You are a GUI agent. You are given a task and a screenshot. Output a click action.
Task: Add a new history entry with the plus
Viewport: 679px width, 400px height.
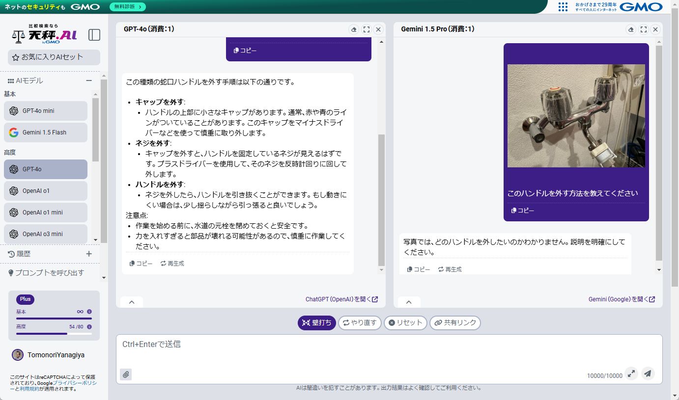(x=88, y=254)
